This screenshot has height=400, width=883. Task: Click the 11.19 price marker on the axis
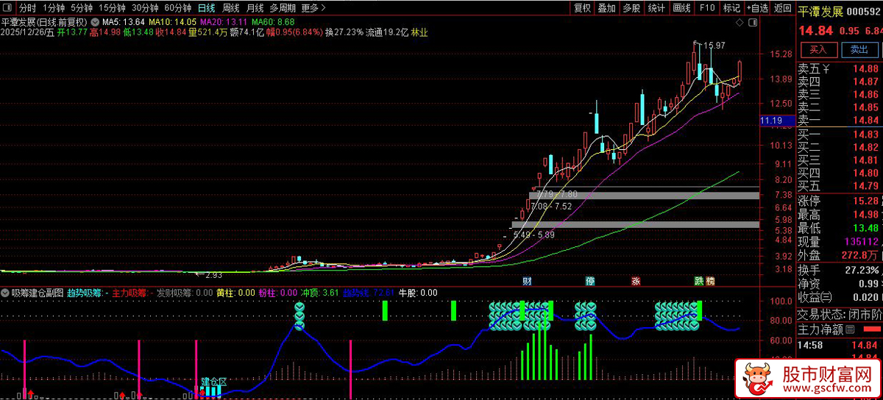coord(770,121)
